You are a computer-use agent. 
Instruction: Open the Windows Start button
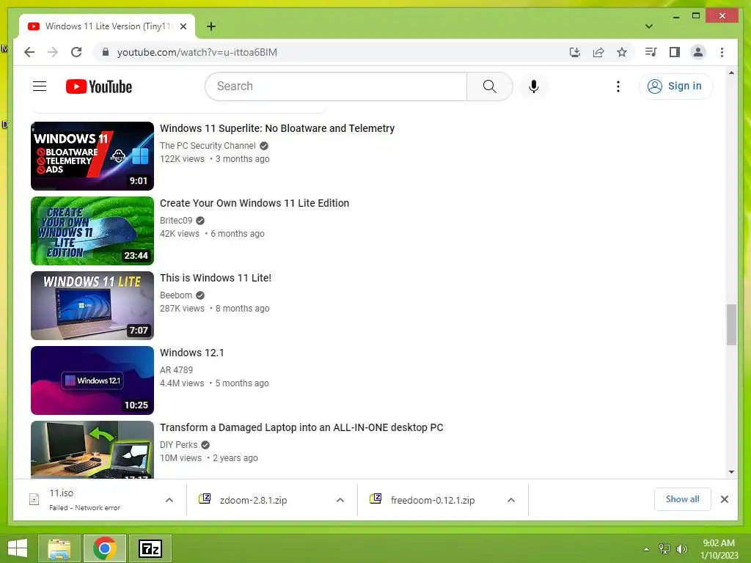[x=18, y=548]
